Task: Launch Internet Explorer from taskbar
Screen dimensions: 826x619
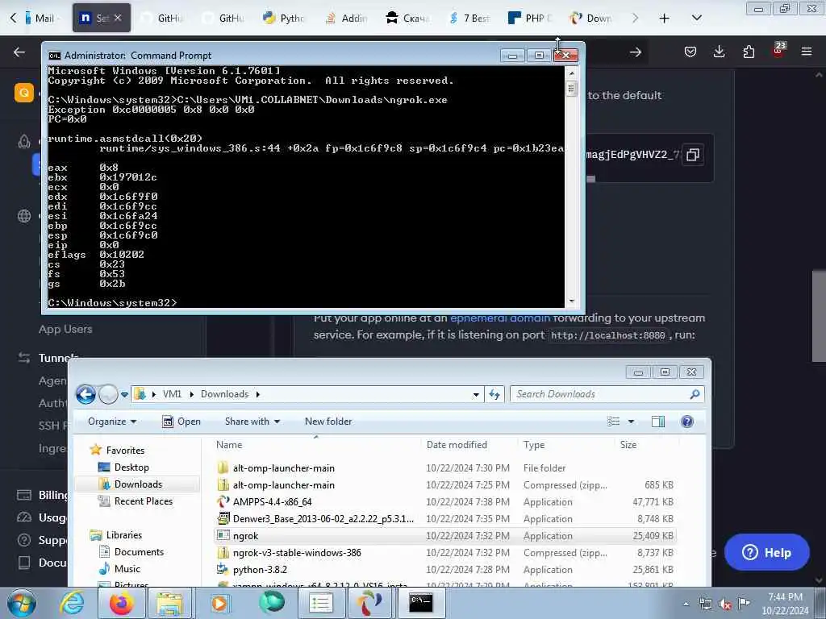Action: (x=71, y=603)
